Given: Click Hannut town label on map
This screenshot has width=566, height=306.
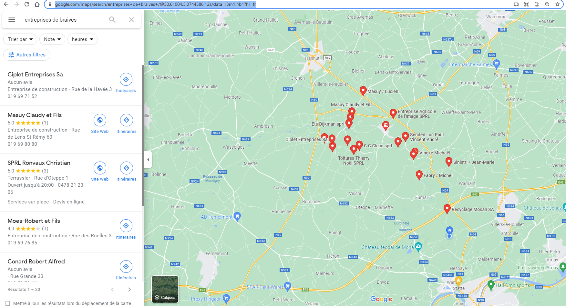Looking at the screenshot, I should click(x=312, y=58).
